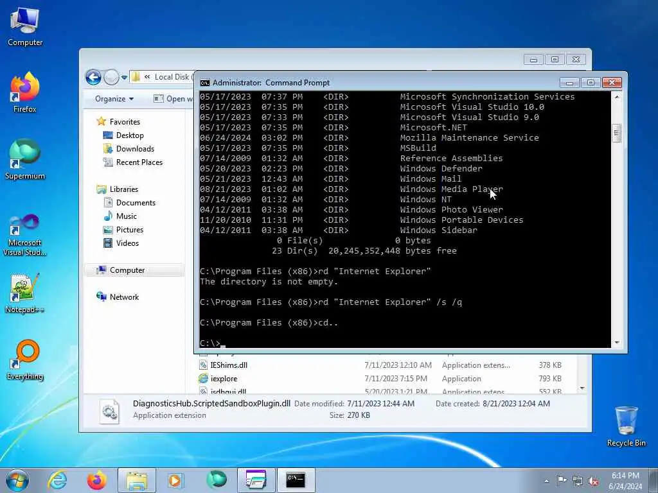
Task: Click Explorer's Back navigation button
Action: (94, 77)
